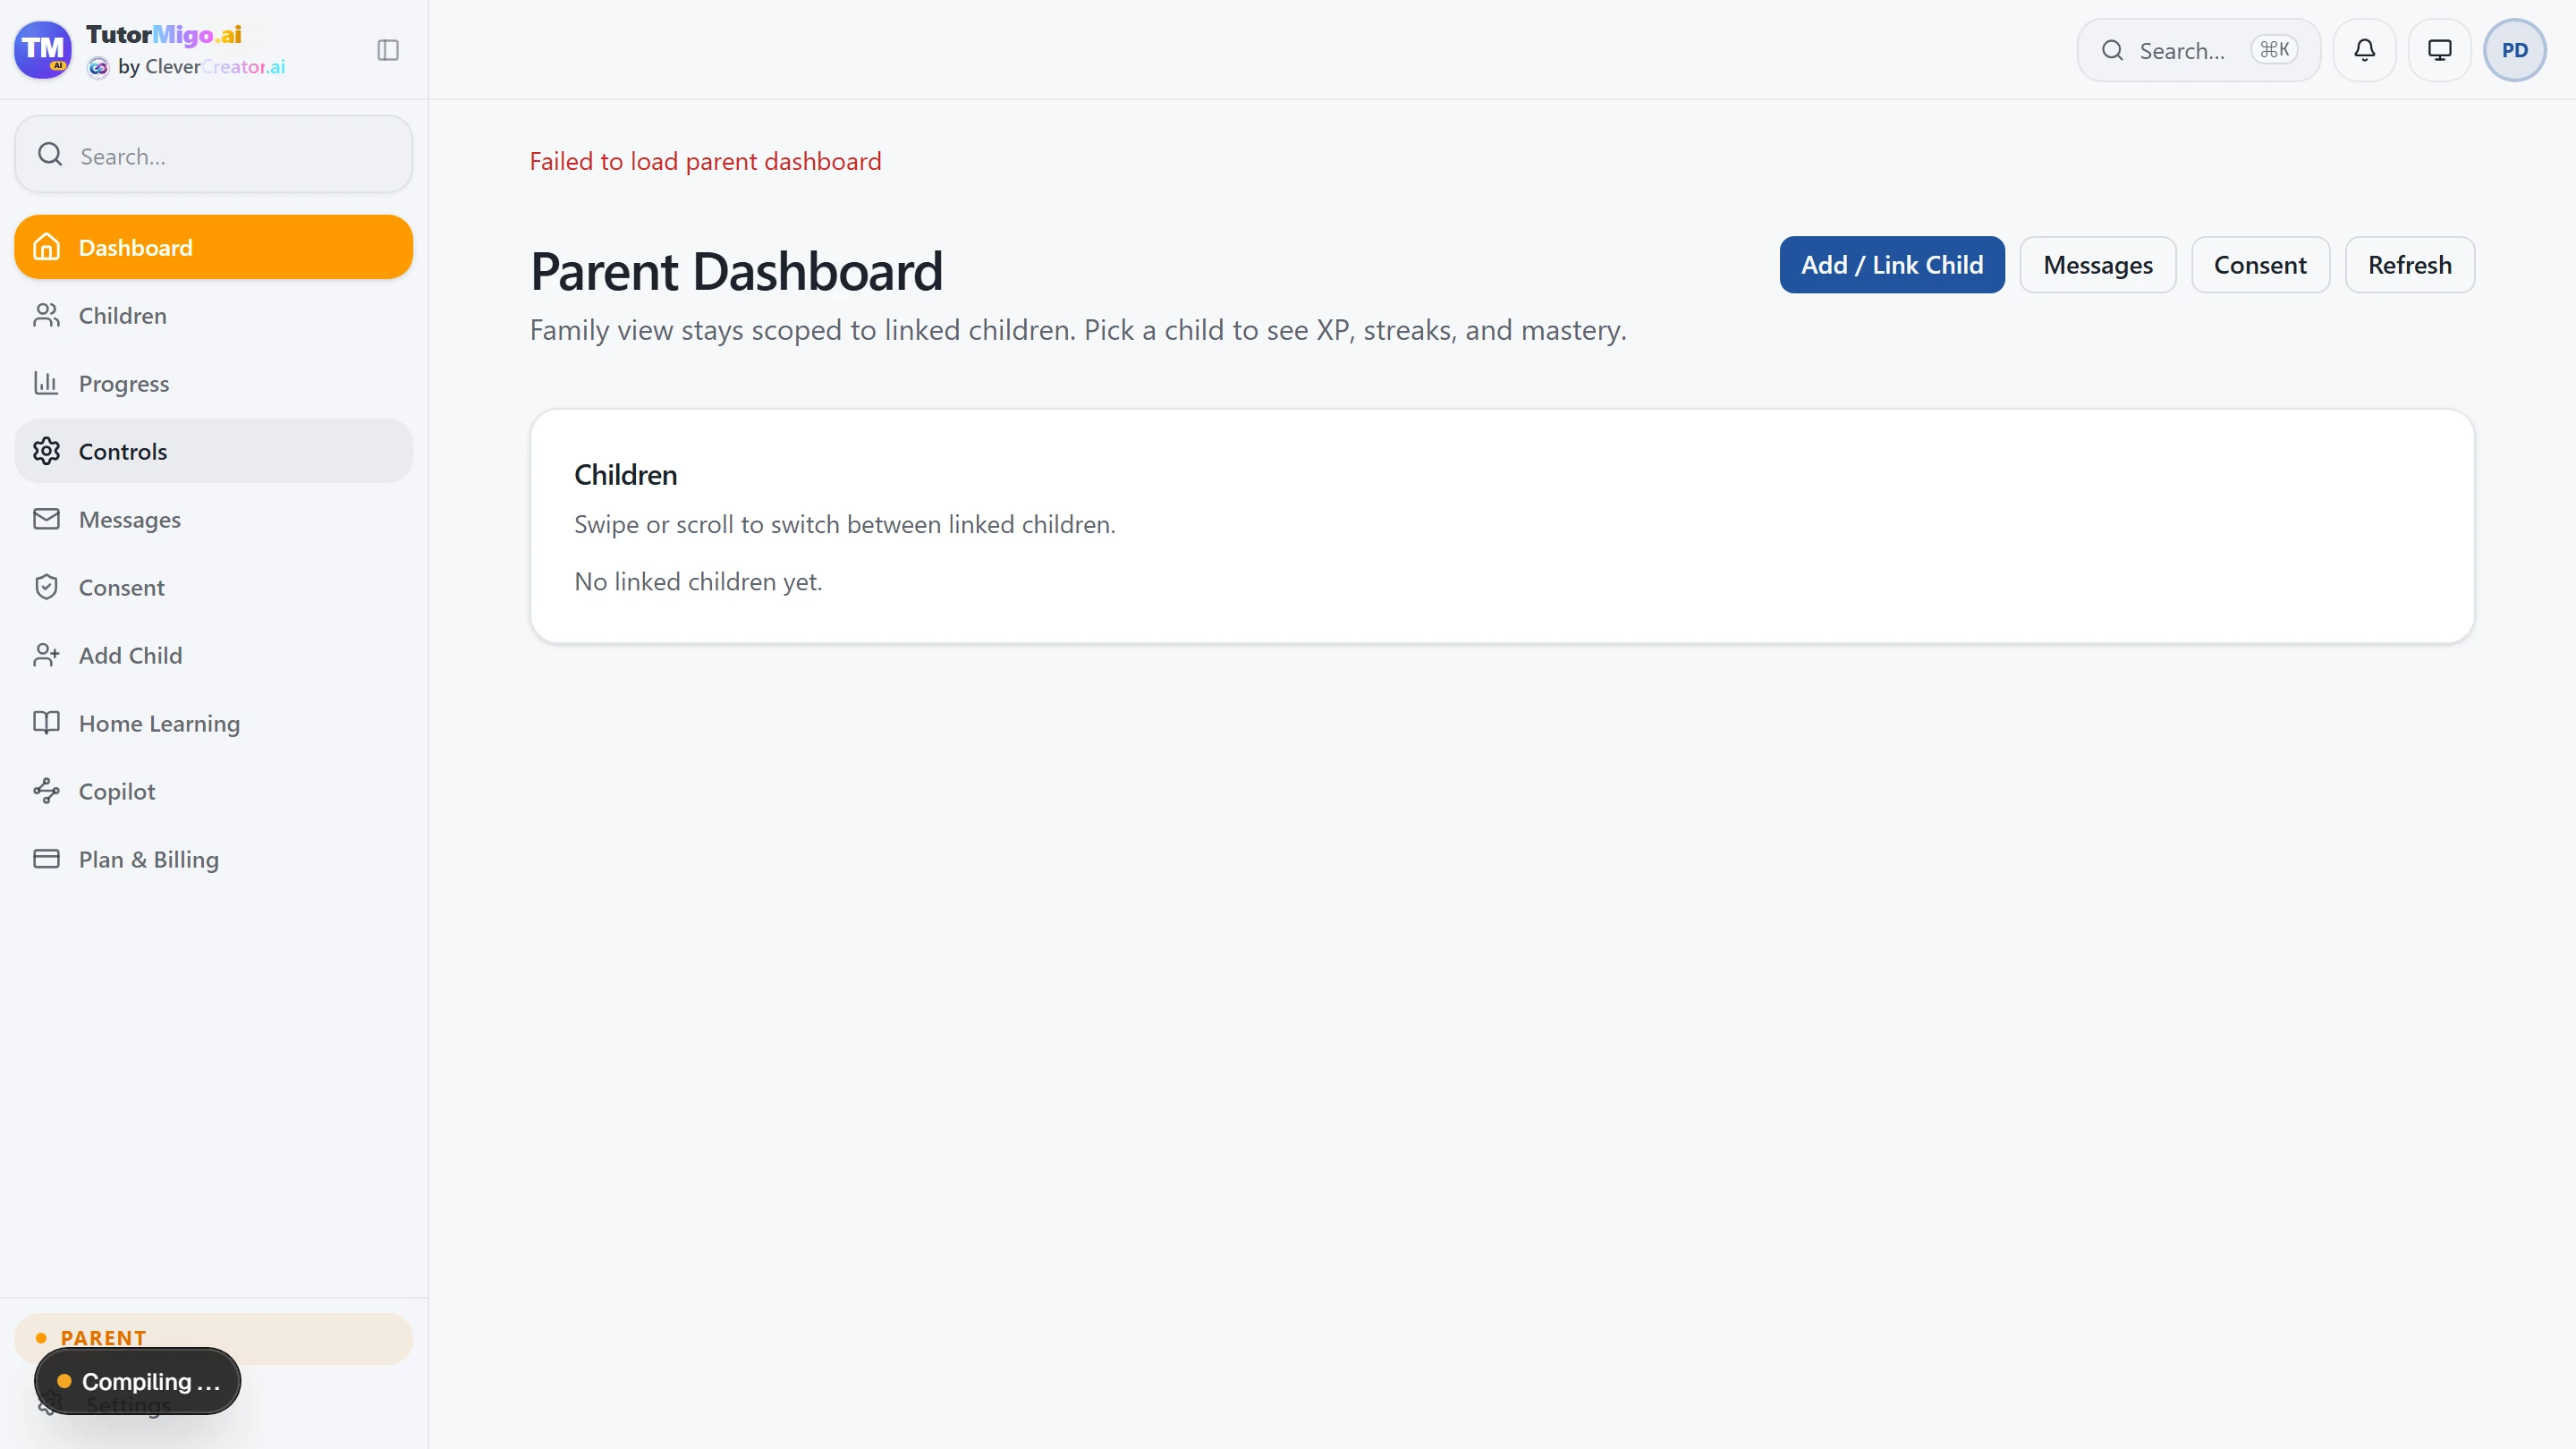Click the Dashboard home icon
Screen dimensions: 2576x1449
(47, 247)
